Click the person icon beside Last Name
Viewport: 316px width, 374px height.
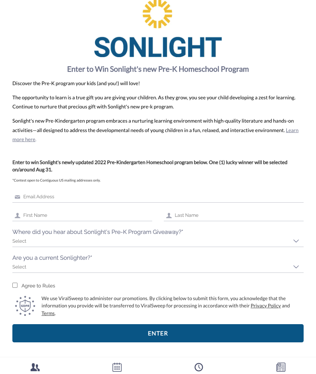click(168, 215)
